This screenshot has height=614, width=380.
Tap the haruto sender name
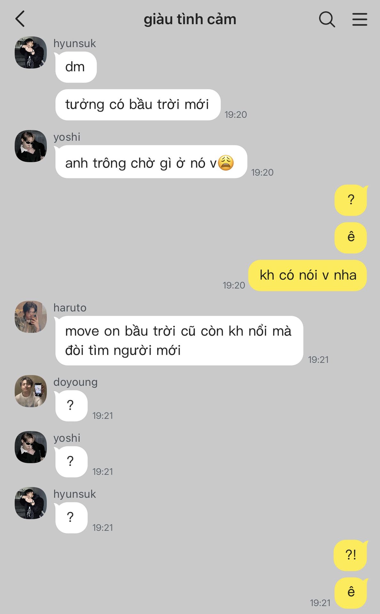click(70, 308)
